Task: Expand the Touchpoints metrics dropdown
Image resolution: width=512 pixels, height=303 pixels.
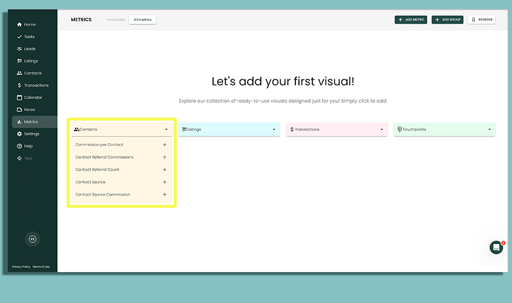Action: pos(489,129)
